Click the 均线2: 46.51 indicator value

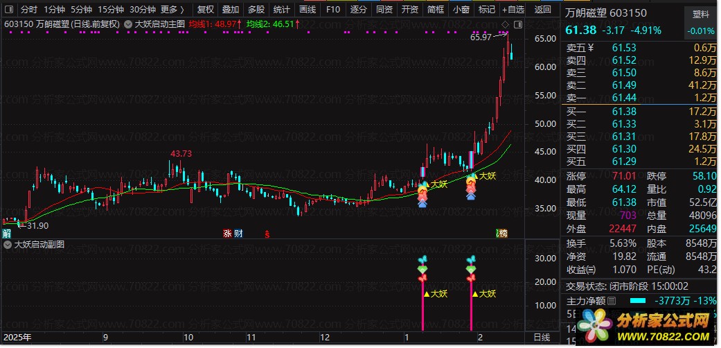(x=272, y=24)
